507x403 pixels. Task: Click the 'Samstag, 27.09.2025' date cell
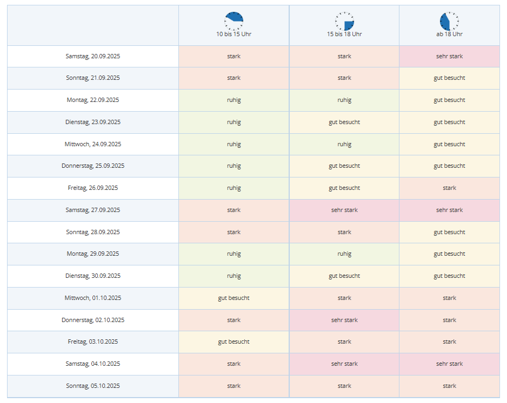coord(93,210)
